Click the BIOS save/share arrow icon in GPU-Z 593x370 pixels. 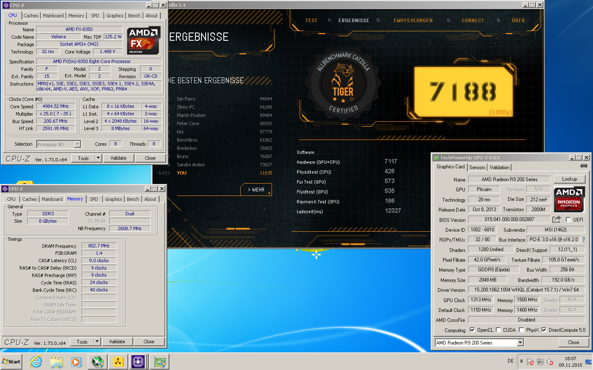point(557,219)
